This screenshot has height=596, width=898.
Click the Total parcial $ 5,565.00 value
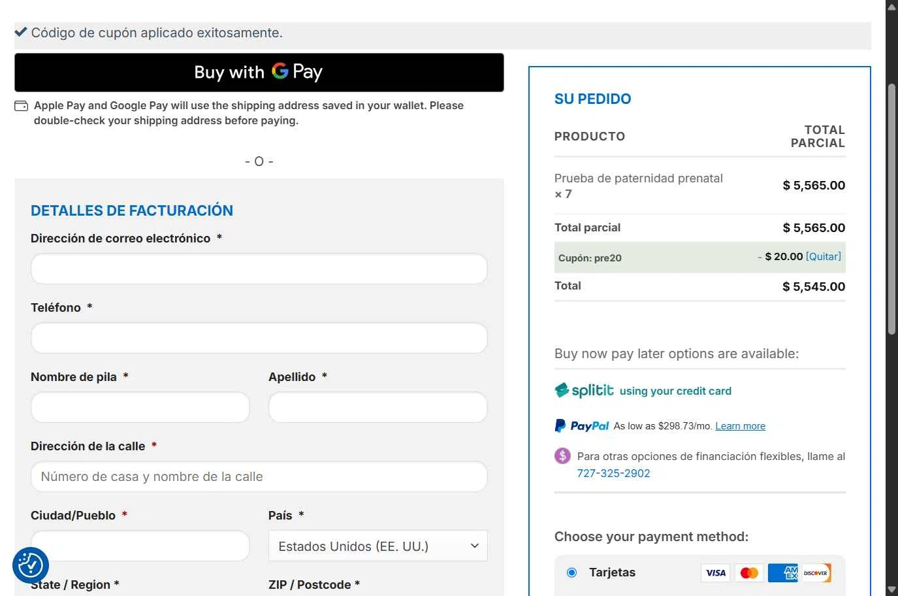pyautogui.click(x=814, y=227)
